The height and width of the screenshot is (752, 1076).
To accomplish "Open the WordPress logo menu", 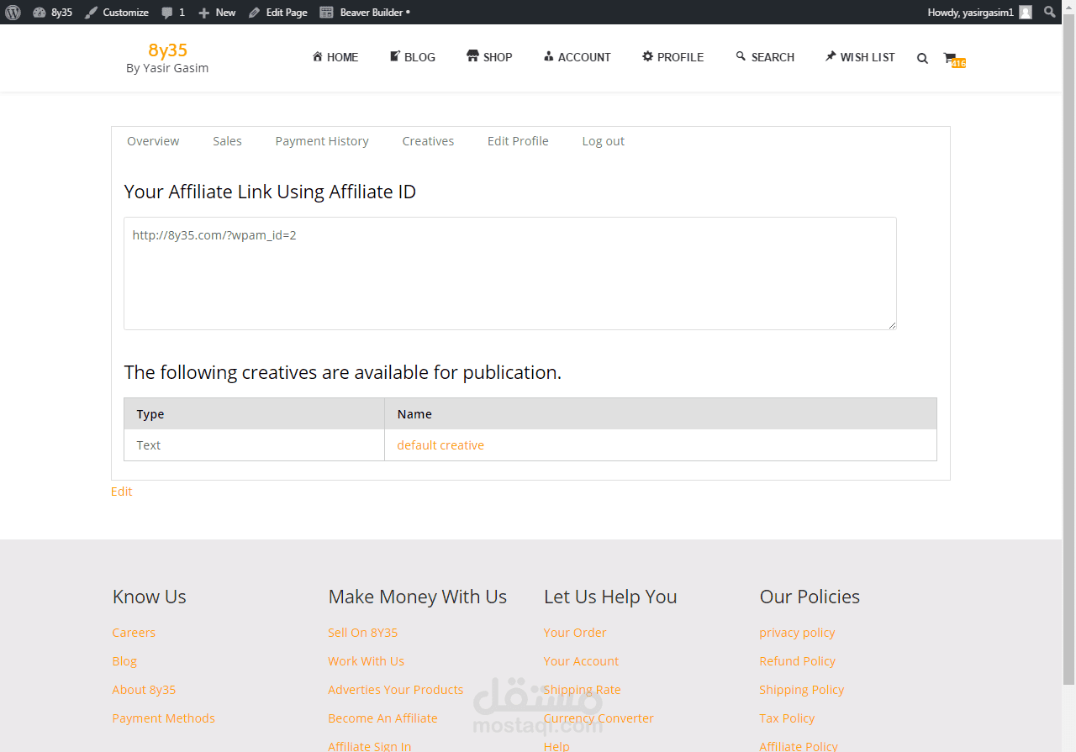I will (12, 12).
